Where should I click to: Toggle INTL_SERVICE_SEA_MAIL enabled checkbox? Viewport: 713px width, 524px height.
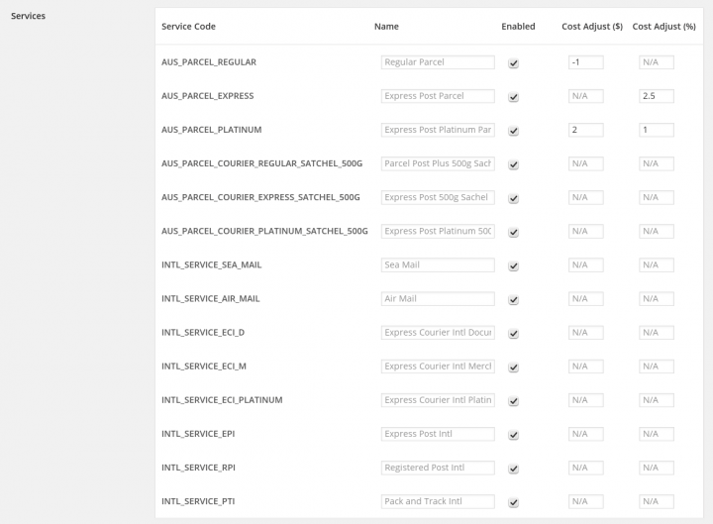pos(513,265)
